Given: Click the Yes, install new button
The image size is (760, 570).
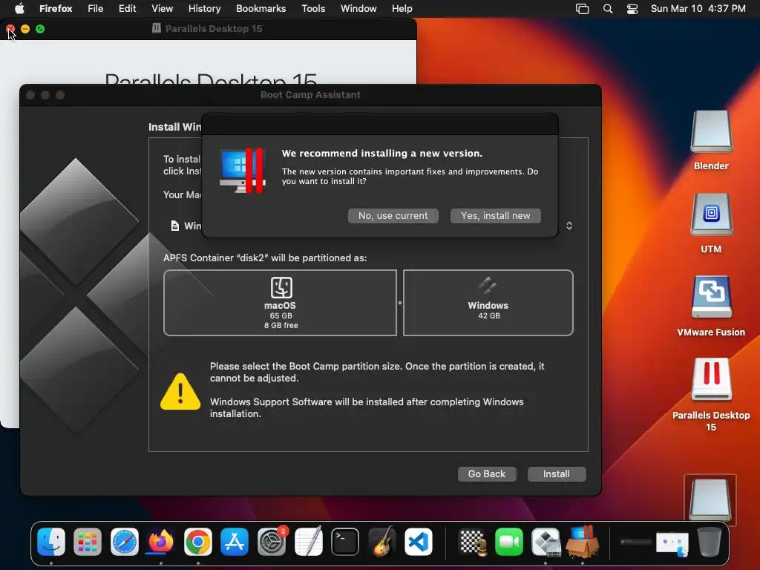Looking at the screenshot, I should pos(495,216).
